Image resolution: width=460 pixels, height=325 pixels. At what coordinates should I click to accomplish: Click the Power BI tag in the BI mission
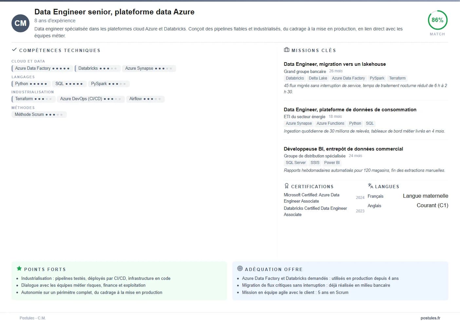[332, 163]
